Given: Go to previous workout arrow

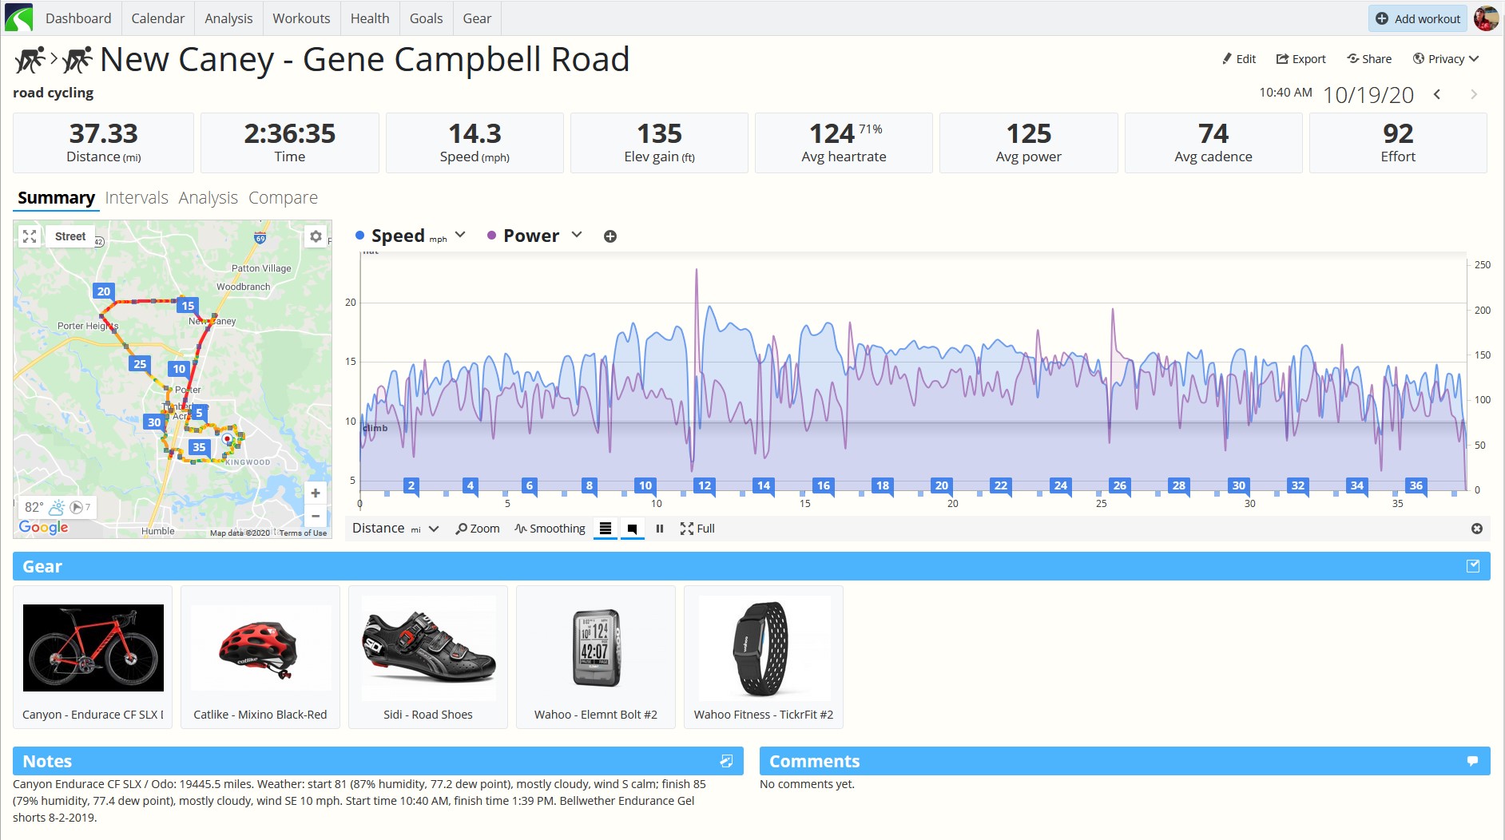Looking at the screenshot, I should pyautogui.click(x=1437, y=94).
